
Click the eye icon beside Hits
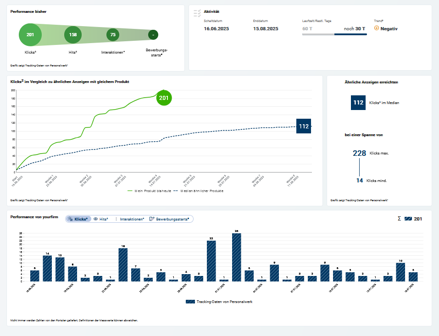[x=96, y=219]
